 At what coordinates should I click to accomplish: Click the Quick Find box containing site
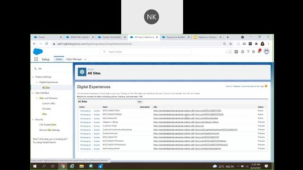tap(52, 68)
